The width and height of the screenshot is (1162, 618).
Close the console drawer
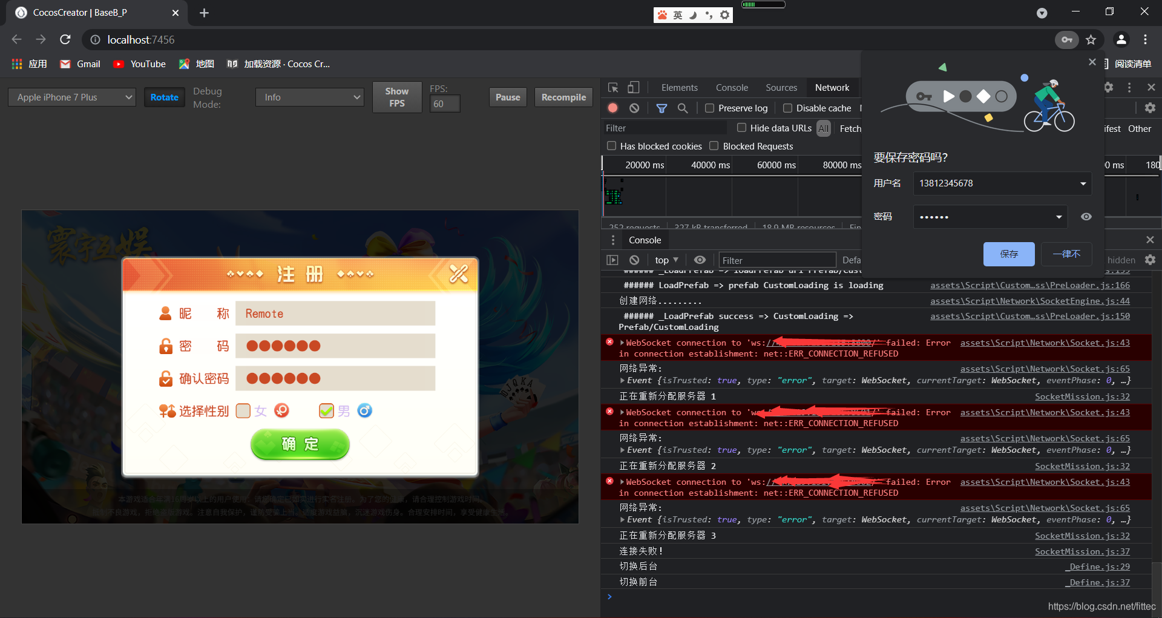tap(1150, 240)
